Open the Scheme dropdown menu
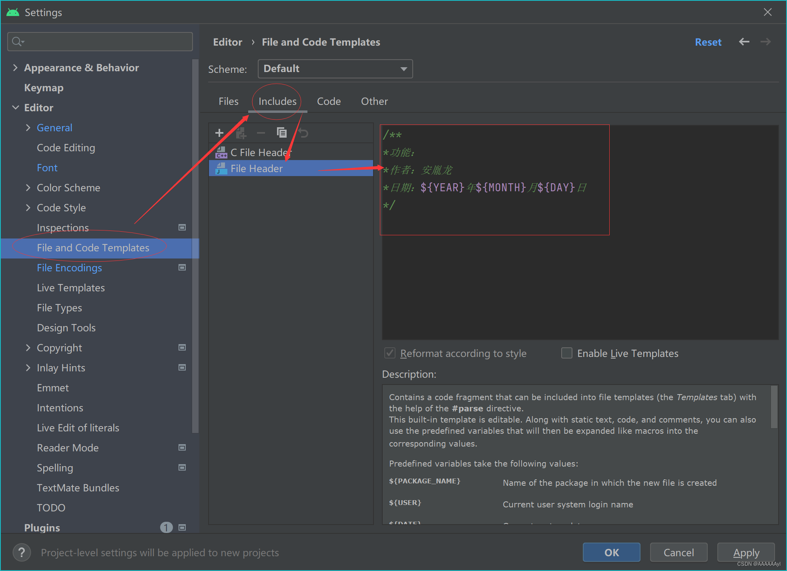Screen dimensions: 787x571 (333, 68)
